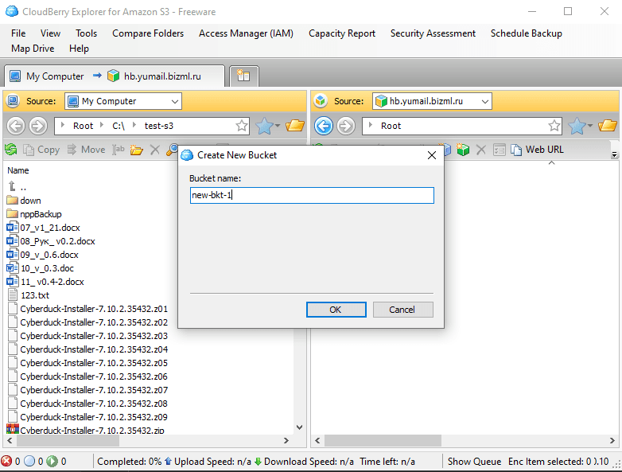The height and width of the screenshot is (472, 622).
Task: Click Copy in the left pane toolbar
Action: click(41, 150)
